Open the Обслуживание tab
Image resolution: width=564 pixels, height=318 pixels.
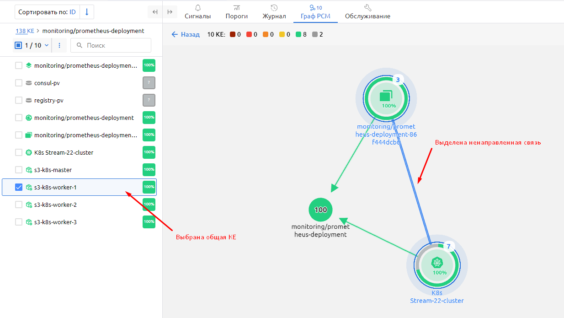[367, 12]
